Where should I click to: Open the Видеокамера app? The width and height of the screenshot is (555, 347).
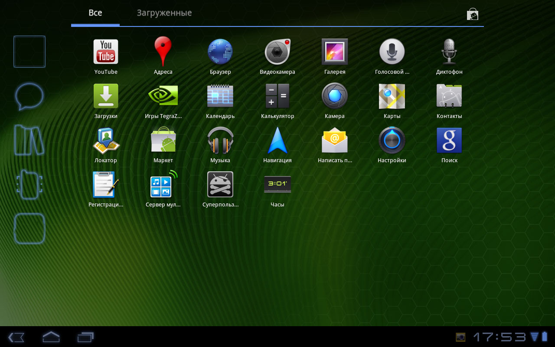point(277,52)
